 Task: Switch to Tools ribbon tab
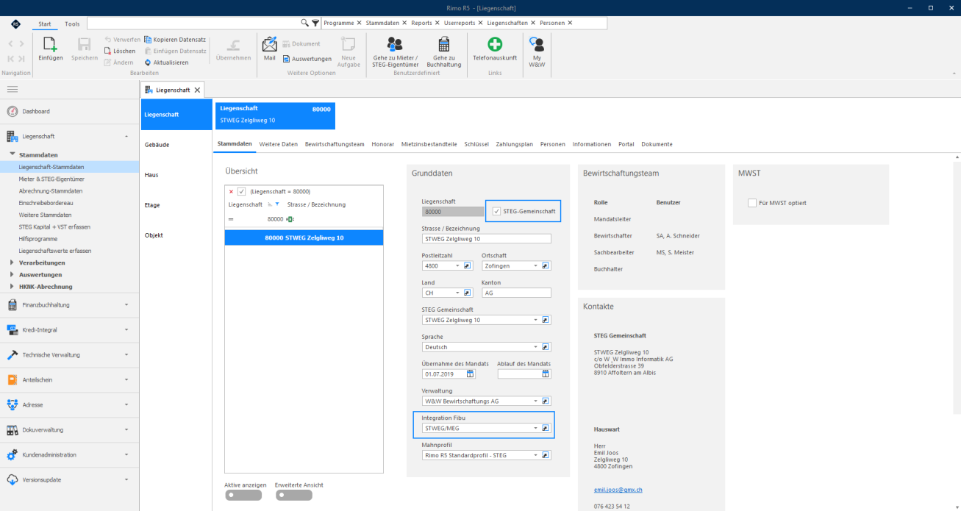(72, 24)
